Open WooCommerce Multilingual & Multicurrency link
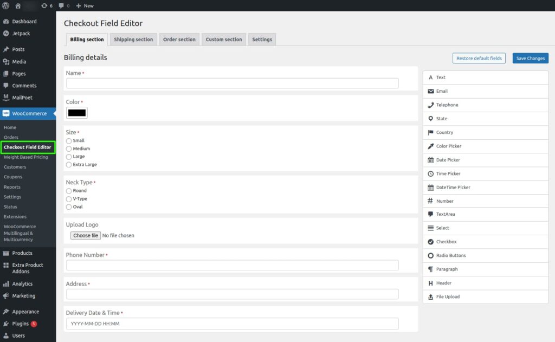 pos(20,233)
